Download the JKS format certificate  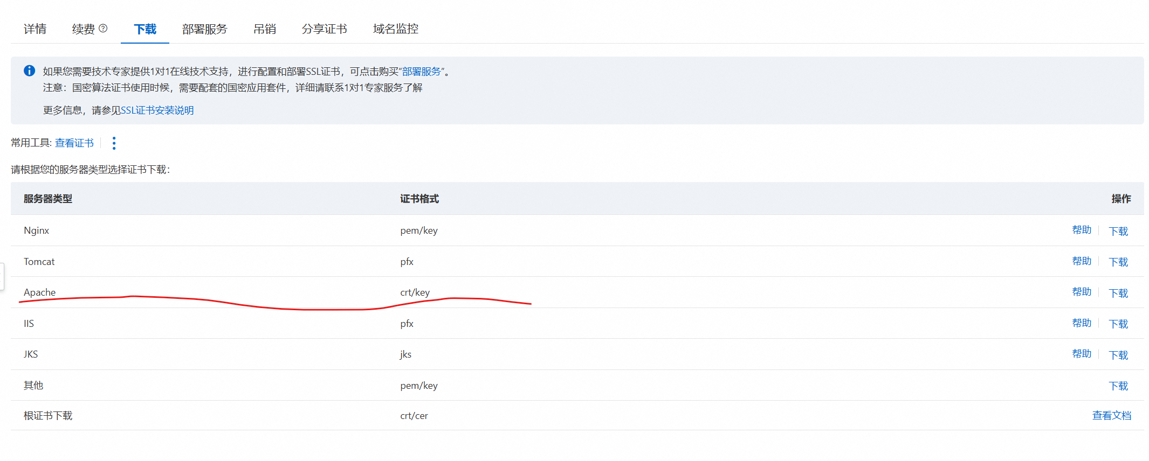pos(1118,355)
